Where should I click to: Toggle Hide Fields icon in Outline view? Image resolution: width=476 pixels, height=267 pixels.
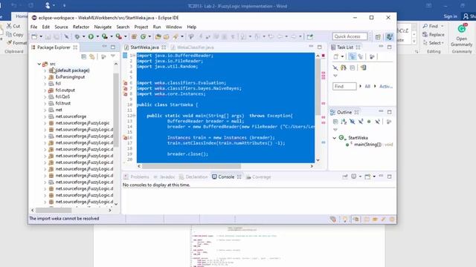(x=352, y=122)
